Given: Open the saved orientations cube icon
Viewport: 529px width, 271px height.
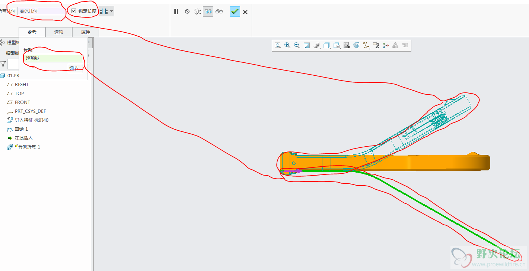Looking at the screenshot, I should pyautogui.click(x=326, y=46).
